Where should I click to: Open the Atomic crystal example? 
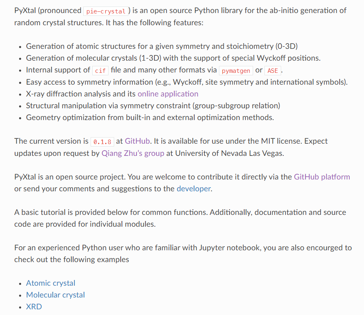click(51, 283)
